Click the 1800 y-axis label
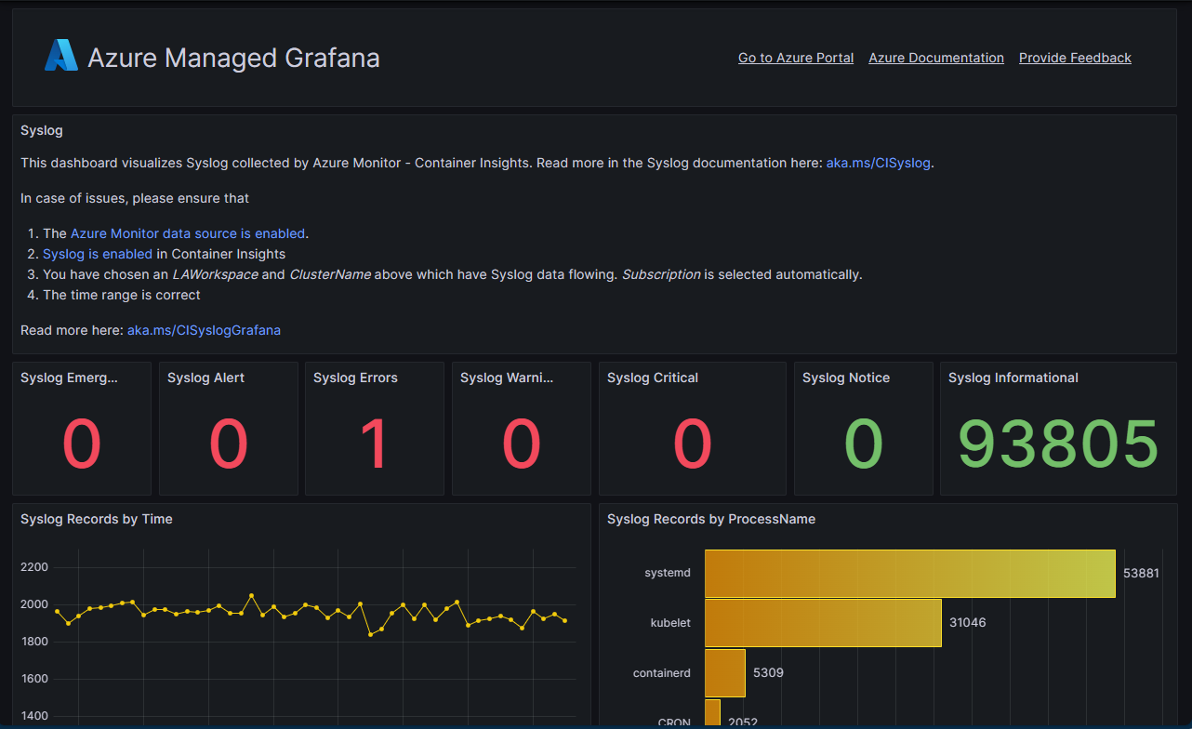 (x=33, y=642)
